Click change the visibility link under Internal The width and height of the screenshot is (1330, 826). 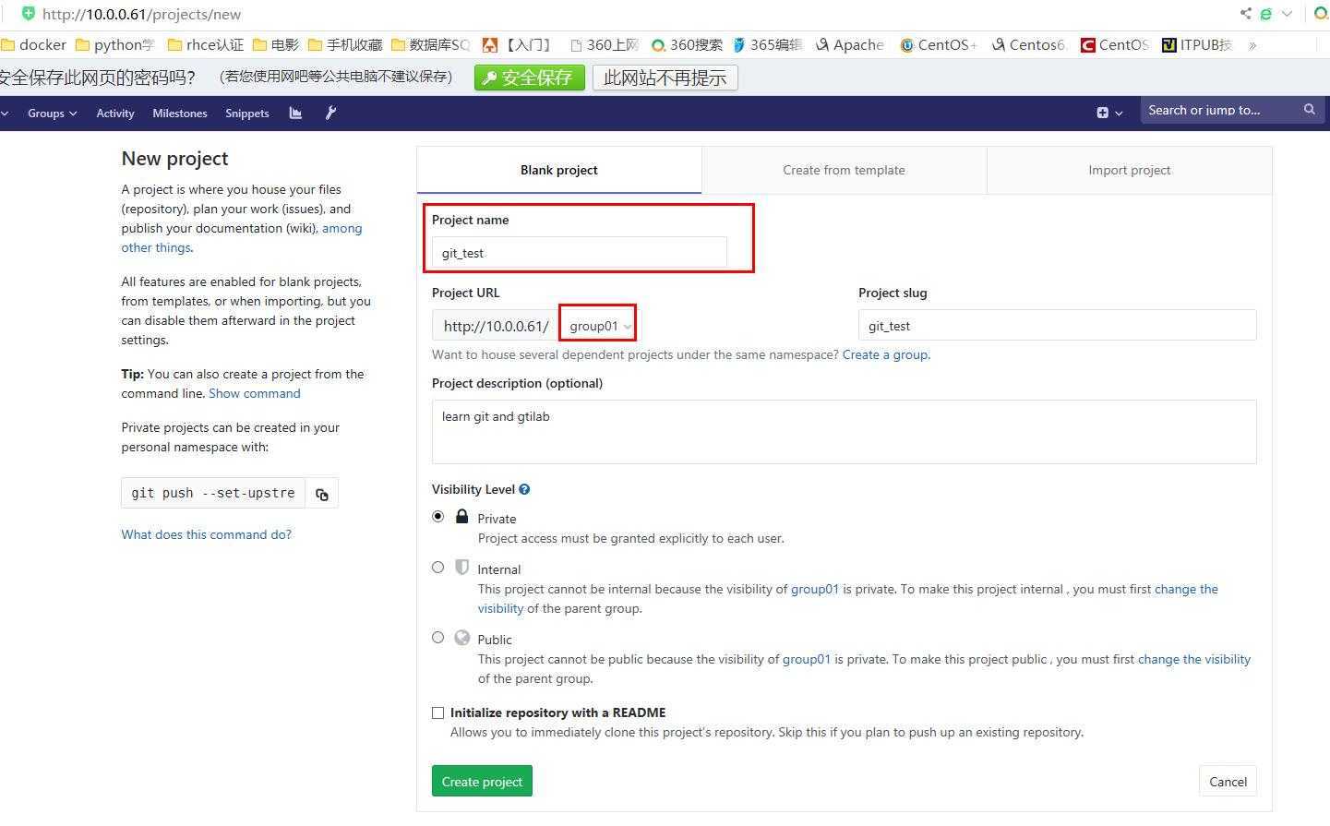pos(1186,589)
